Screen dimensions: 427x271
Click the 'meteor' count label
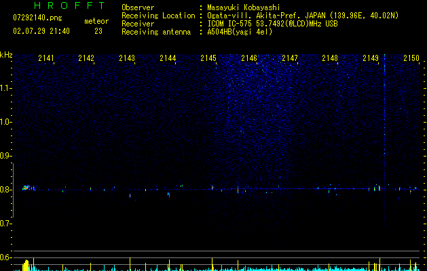pyautogui.click(x=96, y=21)
